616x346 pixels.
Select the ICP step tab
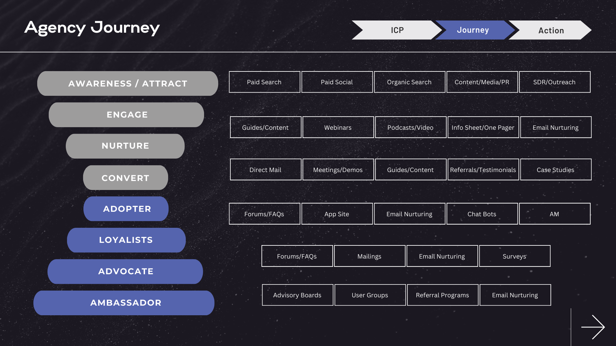[397, 30]
